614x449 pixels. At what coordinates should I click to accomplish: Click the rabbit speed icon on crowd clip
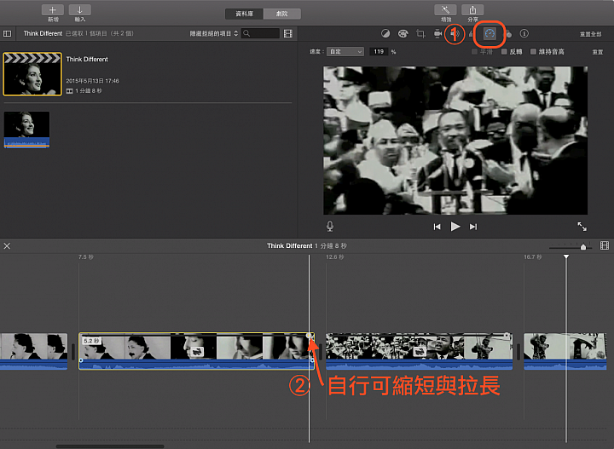(420, 351)
